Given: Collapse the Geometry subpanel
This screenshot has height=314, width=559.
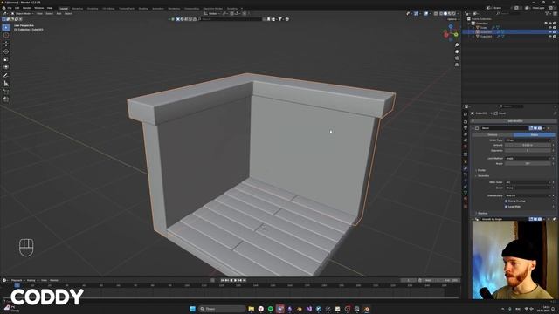Looking at the screenshot, I should 483,176.
